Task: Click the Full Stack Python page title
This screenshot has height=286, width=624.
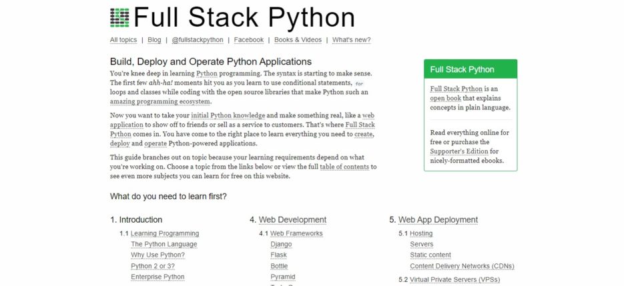Action: 244,17
